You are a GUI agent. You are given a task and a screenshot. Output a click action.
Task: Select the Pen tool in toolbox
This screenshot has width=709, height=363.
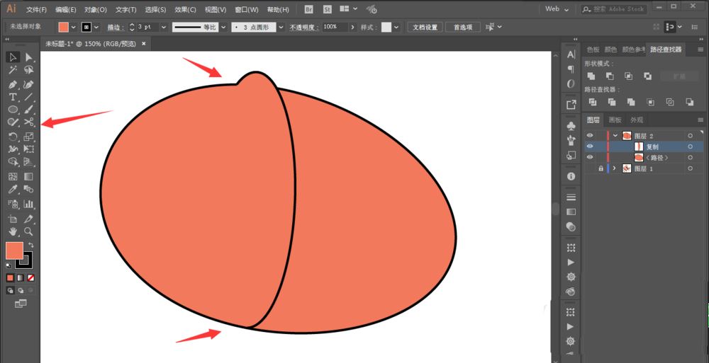click(x=13, y=83)
